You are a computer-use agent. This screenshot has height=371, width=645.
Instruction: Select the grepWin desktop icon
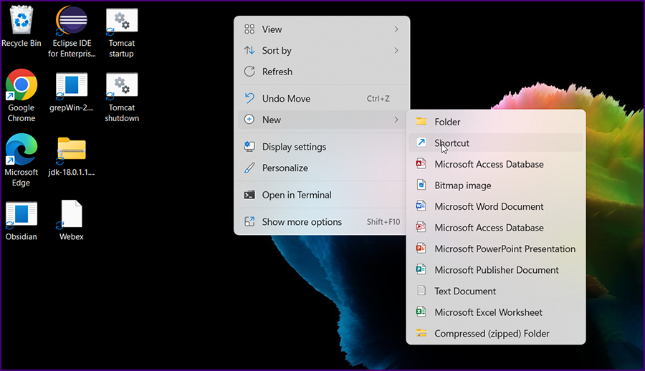coord(72,86)
